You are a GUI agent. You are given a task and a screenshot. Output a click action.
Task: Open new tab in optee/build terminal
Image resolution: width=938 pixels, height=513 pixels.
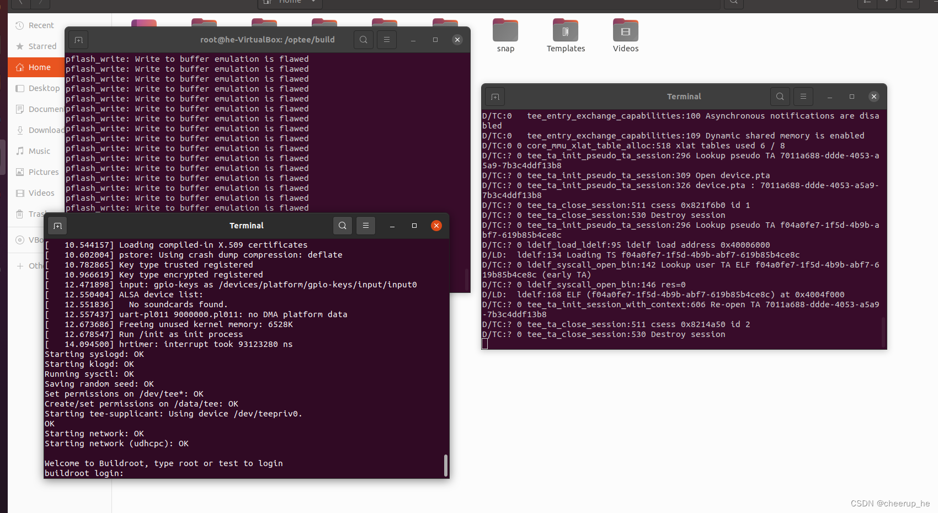[x=78, y=40]
